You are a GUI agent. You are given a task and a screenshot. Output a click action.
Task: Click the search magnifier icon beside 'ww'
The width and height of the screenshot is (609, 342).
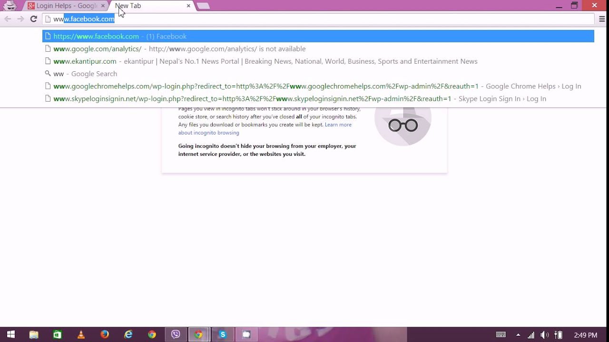(48, 74)
